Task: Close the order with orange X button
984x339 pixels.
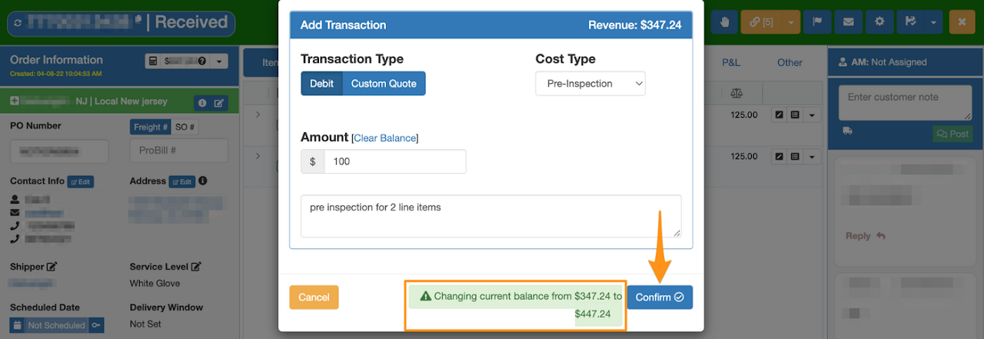Action: (962, 22)
